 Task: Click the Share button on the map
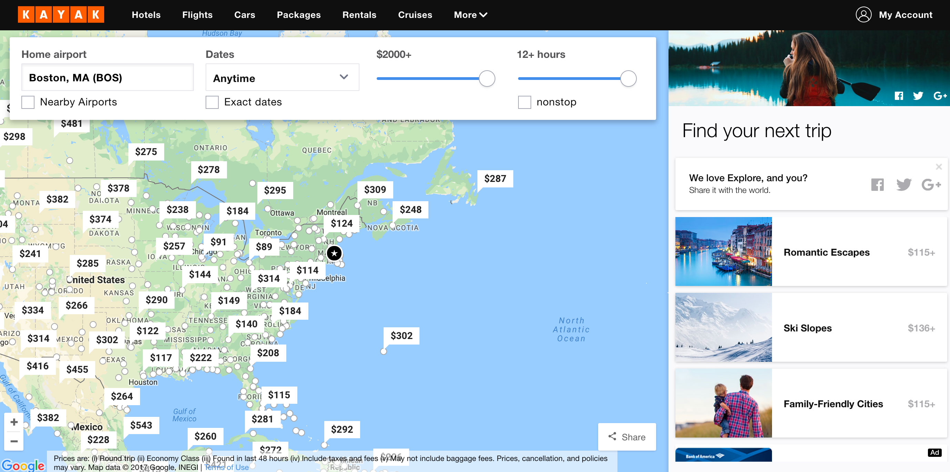tap(627, 437)
